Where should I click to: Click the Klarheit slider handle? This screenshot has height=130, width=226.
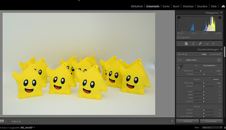click(204, 113)
